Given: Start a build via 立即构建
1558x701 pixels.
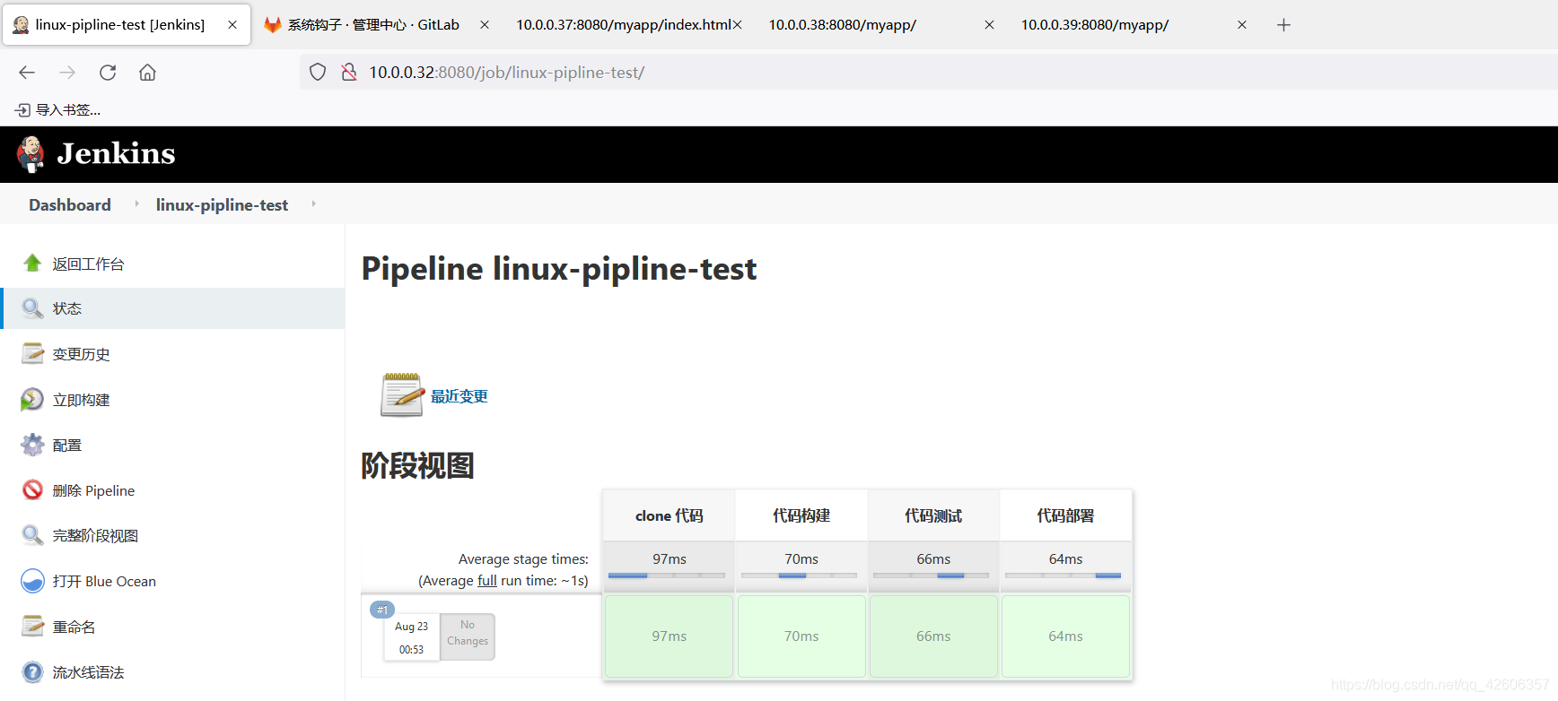Looking at the screenshot, I should point(81,400).
